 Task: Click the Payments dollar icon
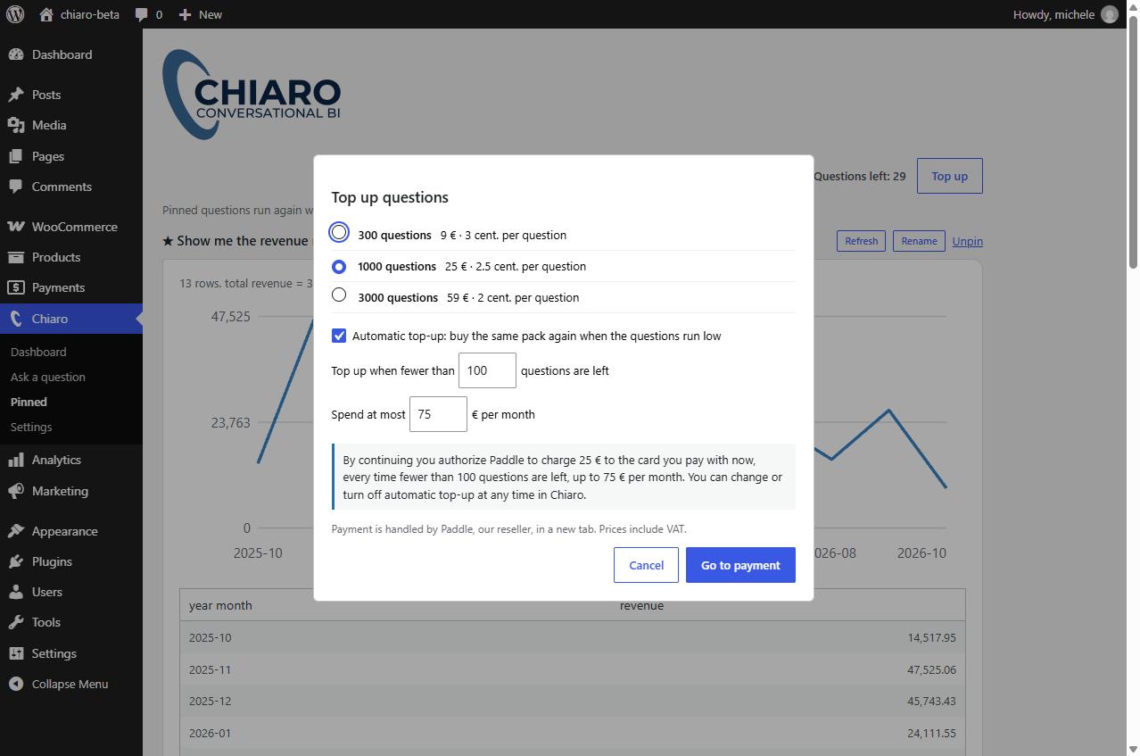[x=16, y=287]
